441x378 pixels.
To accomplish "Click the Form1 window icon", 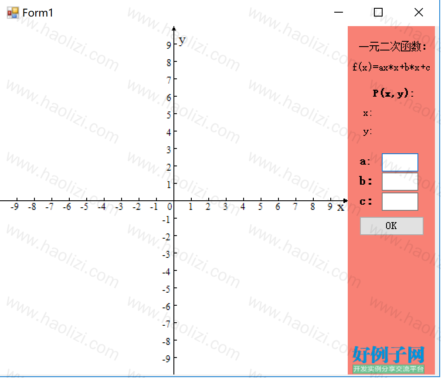I will point(13,13).
